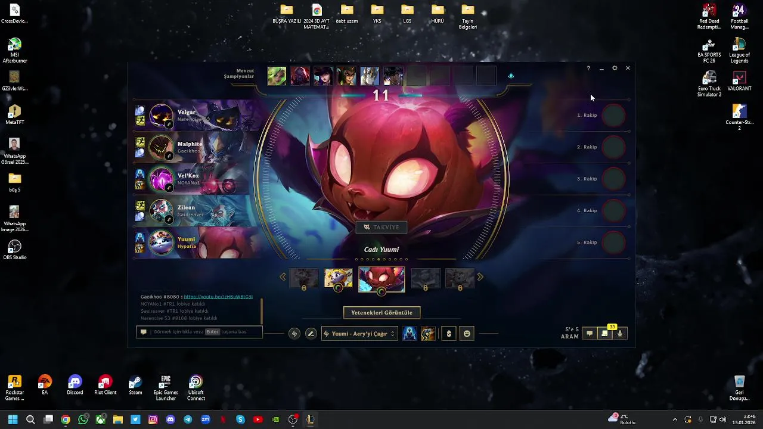
Task: Pick first available bench champion (green hair)
Action: pyautogui.click(x=277, y=76)
